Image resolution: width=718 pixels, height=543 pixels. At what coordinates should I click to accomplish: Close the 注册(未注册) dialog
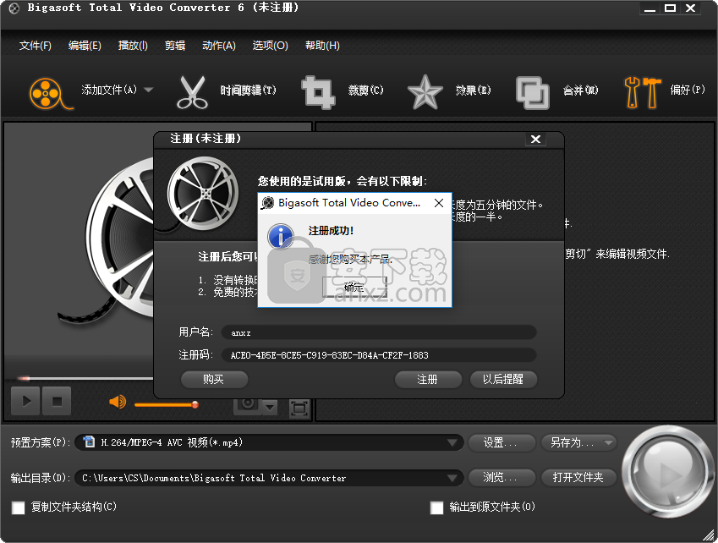coord(535,140)
